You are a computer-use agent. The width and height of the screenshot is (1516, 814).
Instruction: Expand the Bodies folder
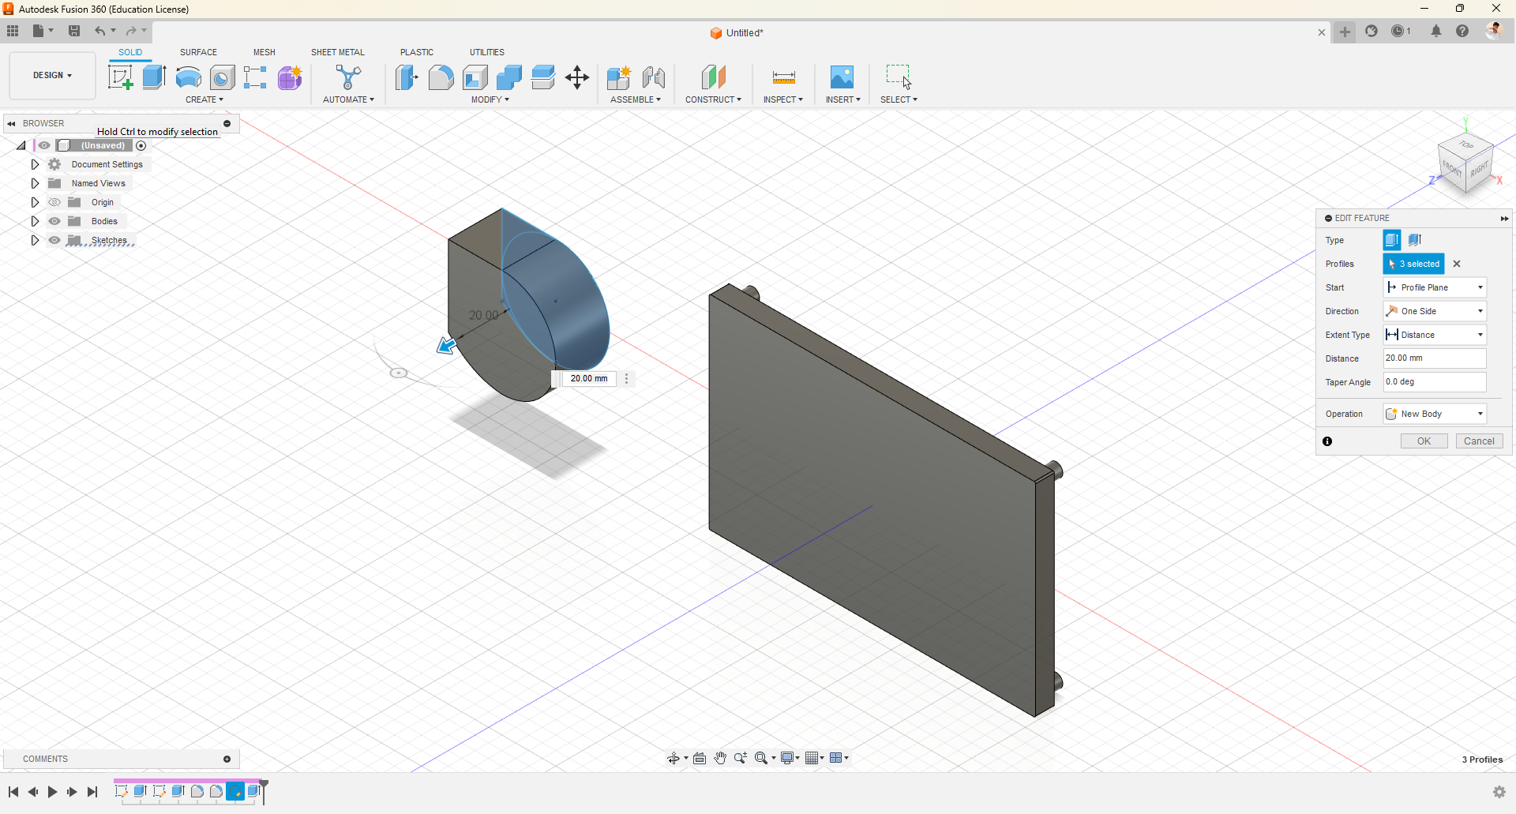click(x=35, y=221)
